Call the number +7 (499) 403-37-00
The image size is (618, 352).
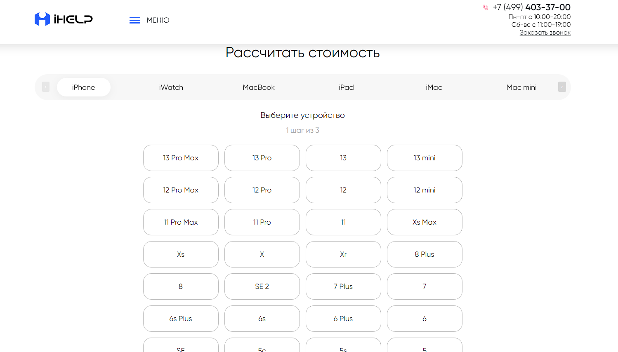click(532, 7)
